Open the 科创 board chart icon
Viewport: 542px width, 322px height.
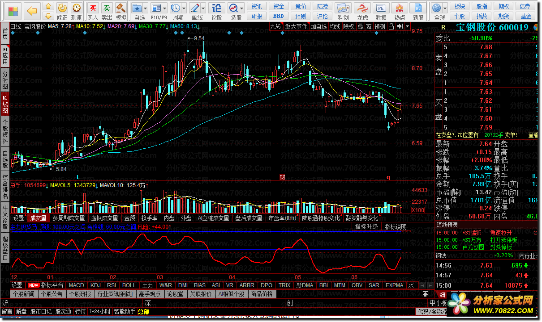(x=343, y=8)
